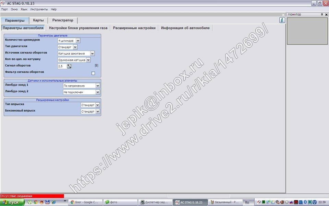329x206 pixels.
Task: Open the Язык menu
Action: point(24,9)
